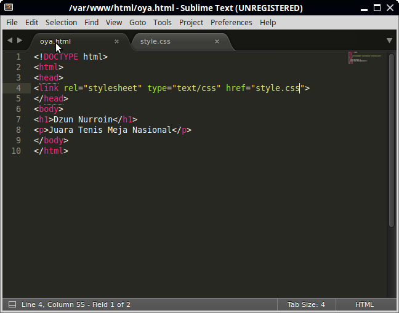Toggle side bar icon in status bar
This screenshot has width=399, height=313.
pyautogui.click(x=12, y=304)
